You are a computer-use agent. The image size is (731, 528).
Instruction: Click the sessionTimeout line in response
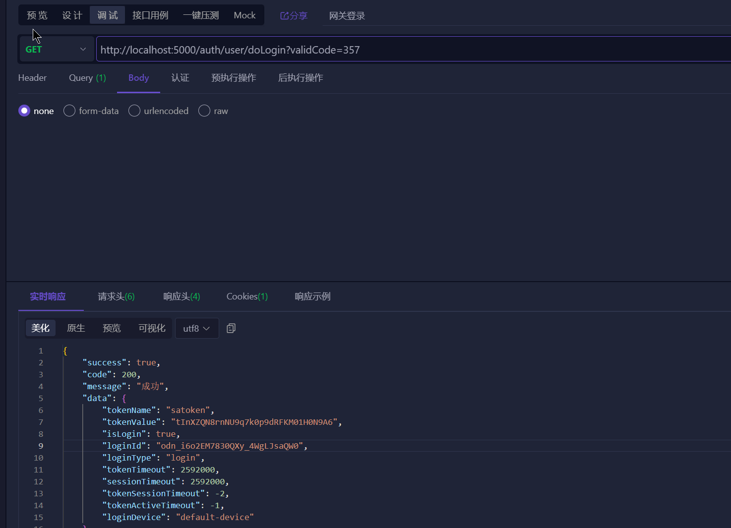pos(166,481)
